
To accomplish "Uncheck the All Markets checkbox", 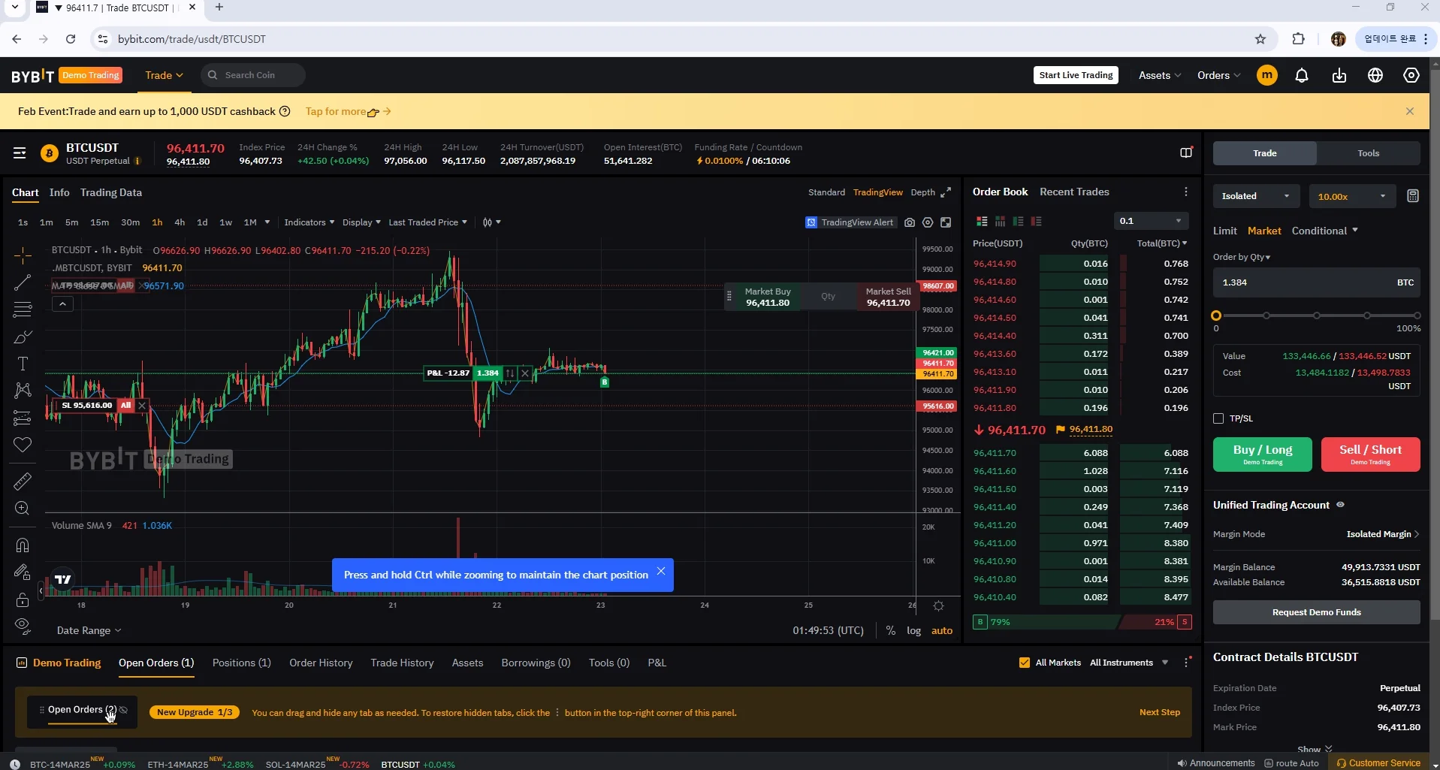I will tap(1025, 663).
